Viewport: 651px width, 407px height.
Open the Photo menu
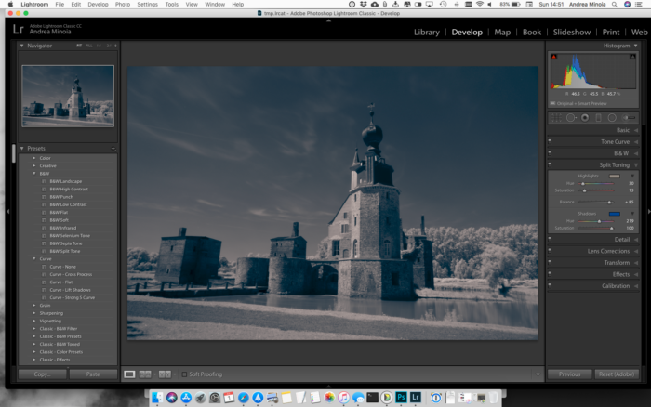(x=123, y=4)
